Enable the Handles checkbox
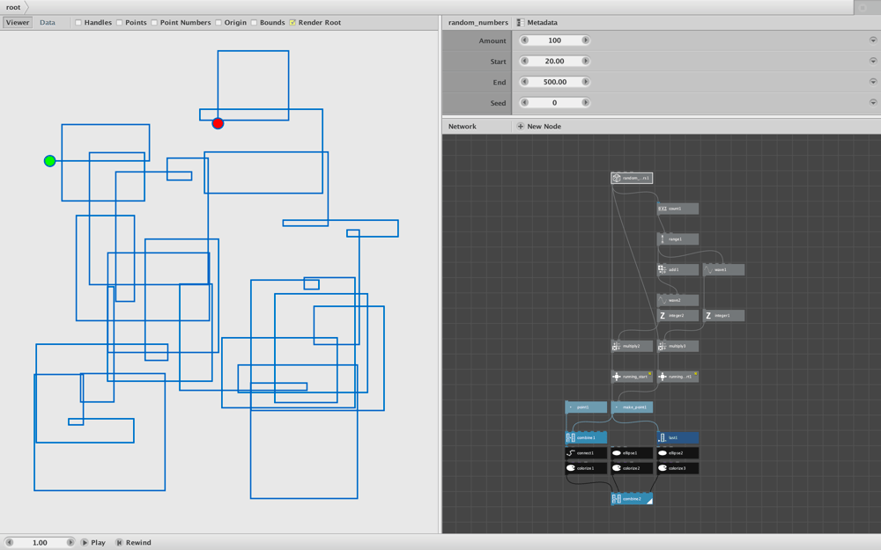The image size is (881, 550). 78,23
